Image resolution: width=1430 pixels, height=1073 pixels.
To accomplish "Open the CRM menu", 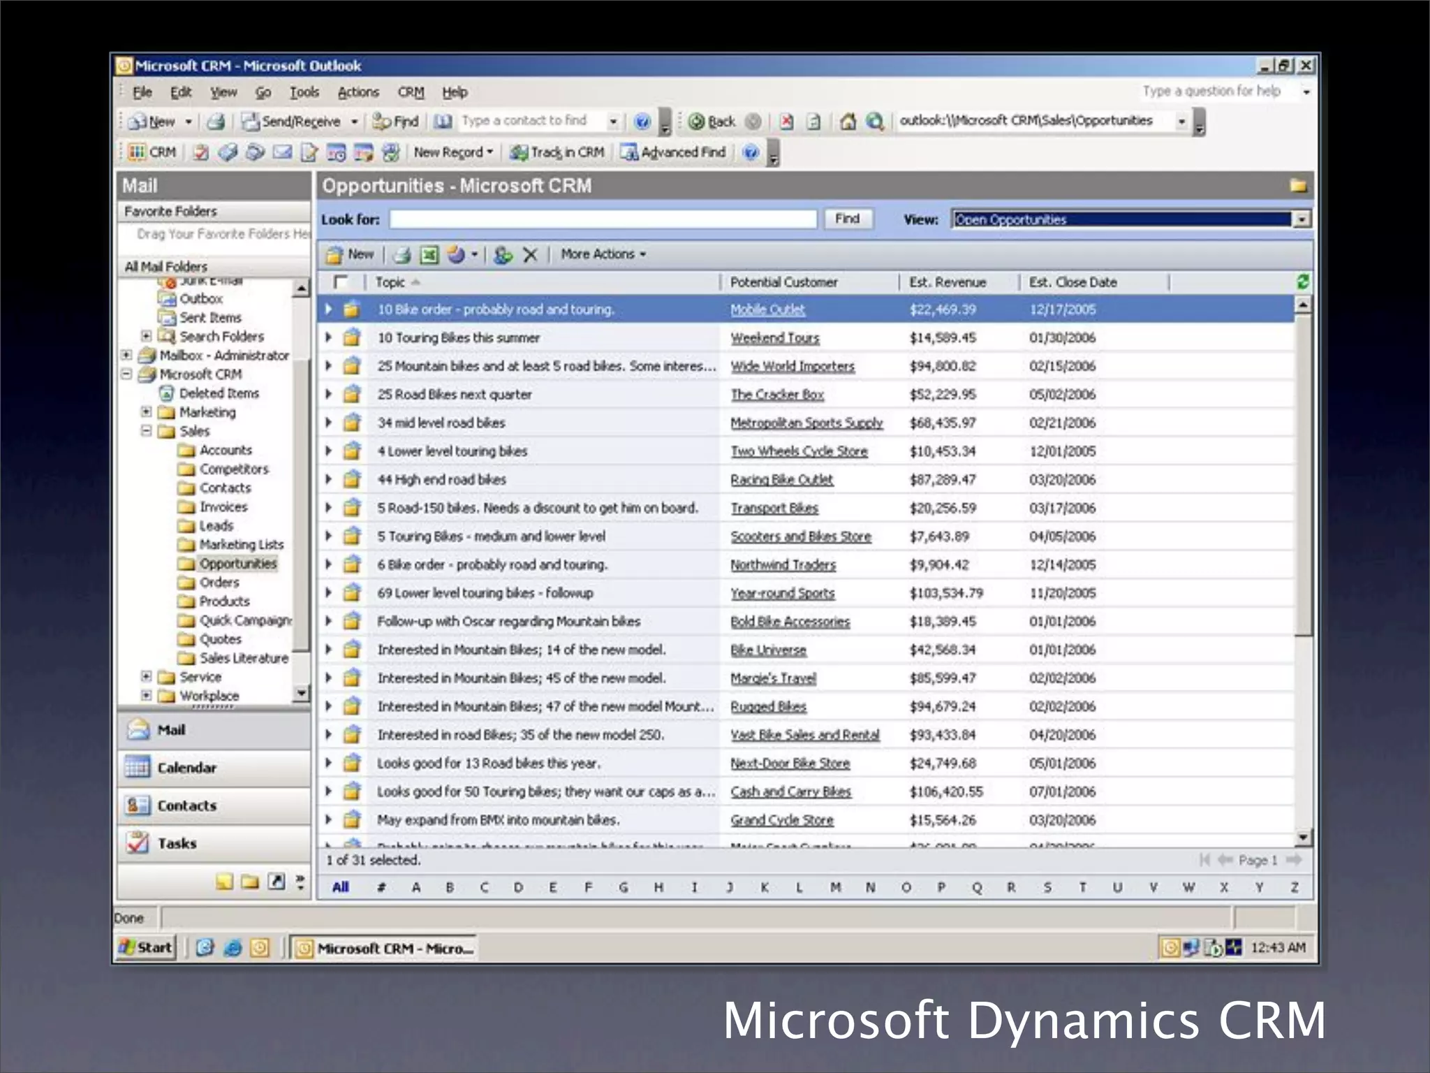I will point(411,92).
